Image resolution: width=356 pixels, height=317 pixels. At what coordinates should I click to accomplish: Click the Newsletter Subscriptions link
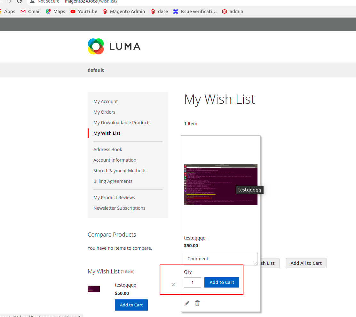pyautogui.click(x=119, y=208)
